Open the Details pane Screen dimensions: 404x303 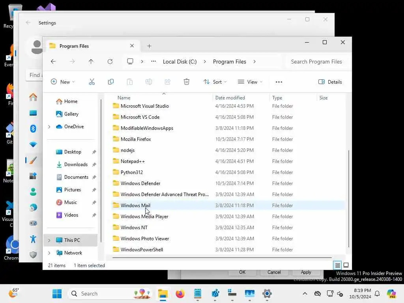(330, 82)
